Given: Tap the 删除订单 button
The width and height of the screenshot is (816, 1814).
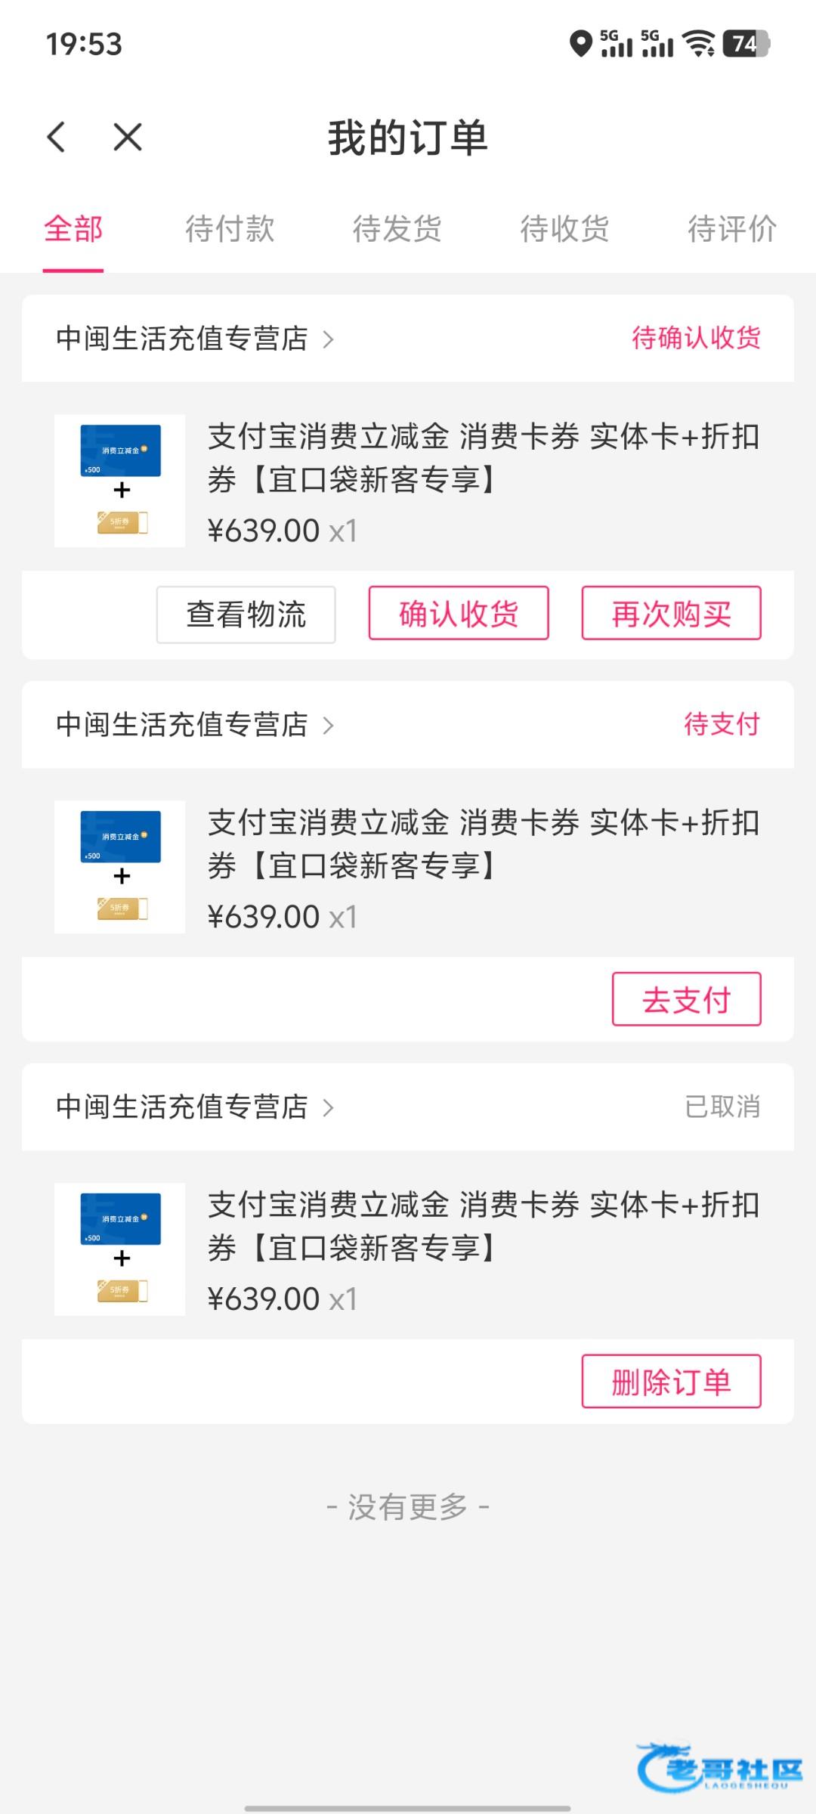Looking at the screenshot, I should (x=671, y=1382).
